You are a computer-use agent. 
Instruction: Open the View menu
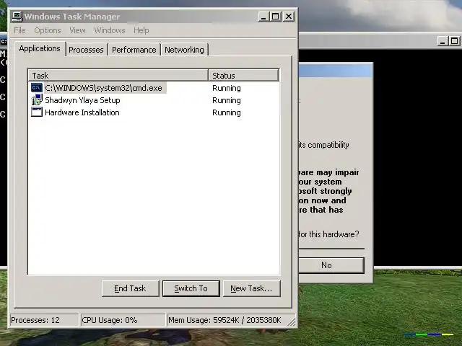(x=77, y=30)
